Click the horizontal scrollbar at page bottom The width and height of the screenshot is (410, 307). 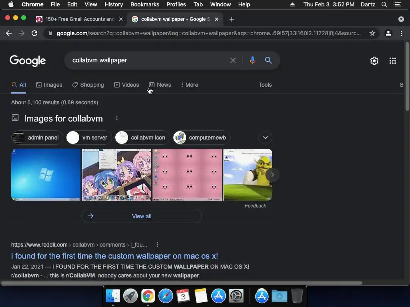pyautogui.click(x=181, y=283)
